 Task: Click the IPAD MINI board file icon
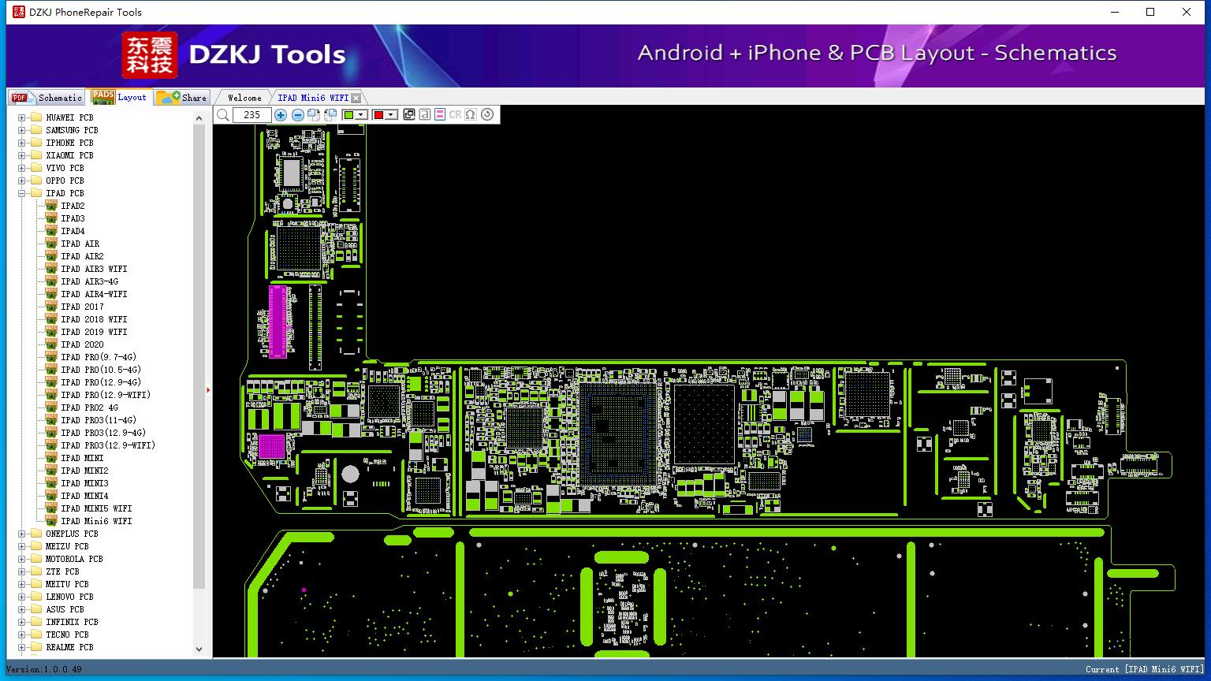pos(51,458)
